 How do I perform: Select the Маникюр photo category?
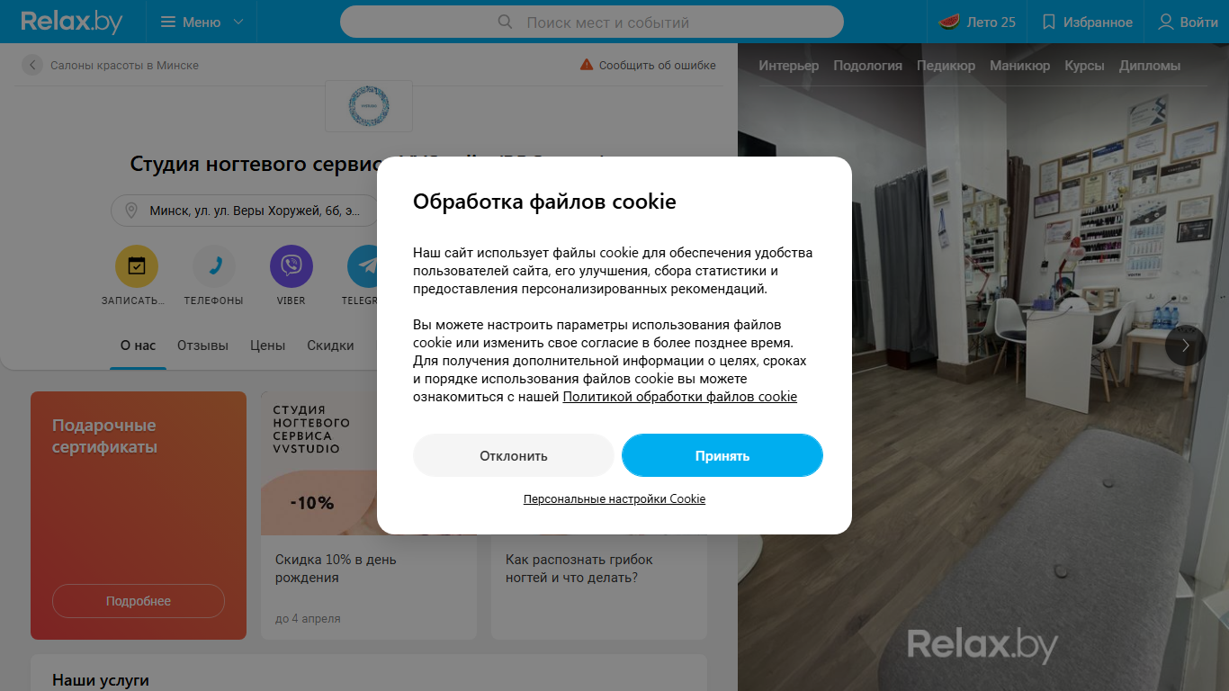pyautogui.click(x=1019, y=66)
